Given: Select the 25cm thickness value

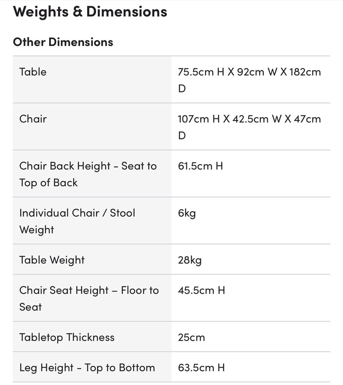Looking at the screenshot, I should [x=192, y=337].
